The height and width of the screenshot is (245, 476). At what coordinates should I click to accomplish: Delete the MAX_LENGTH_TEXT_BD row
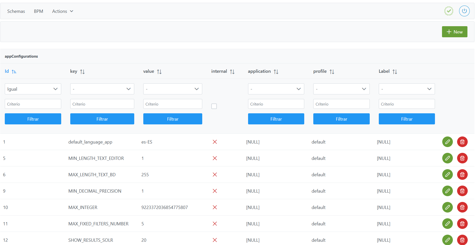tap(462, 174)
